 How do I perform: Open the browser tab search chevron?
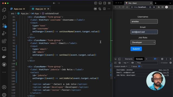coord(170,3)
